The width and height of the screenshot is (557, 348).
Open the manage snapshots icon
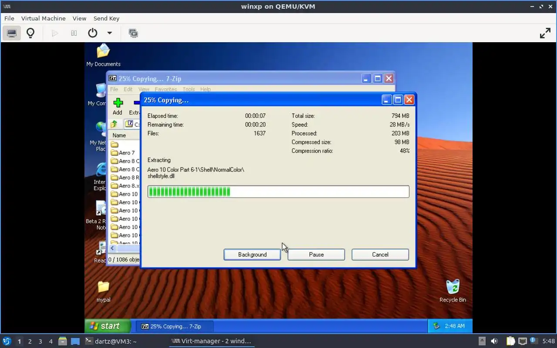pos(134,33)
